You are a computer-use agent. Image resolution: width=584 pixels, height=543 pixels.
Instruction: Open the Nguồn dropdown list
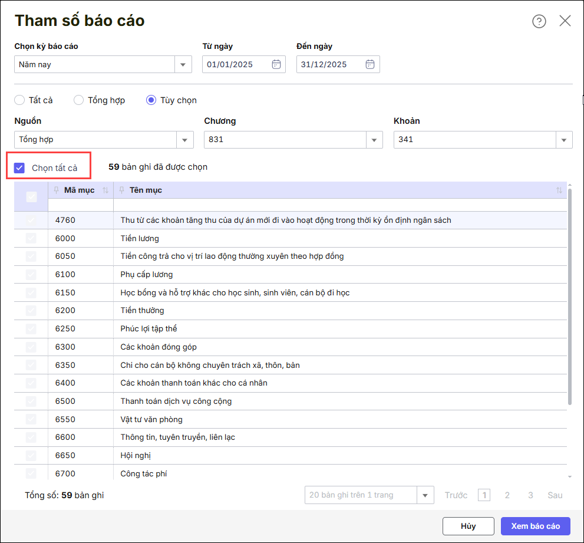(184, 140)
